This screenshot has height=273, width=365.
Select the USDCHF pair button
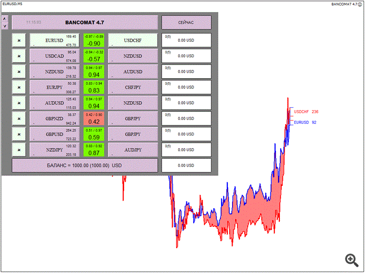pos(133,40)
